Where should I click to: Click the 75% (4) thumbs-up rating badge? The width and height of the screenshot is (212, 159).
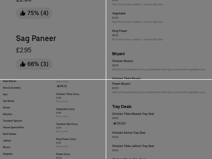point(34,13)
